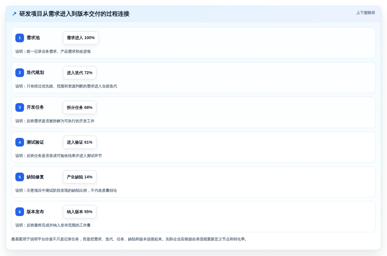
Task: Select the 进入迭代 72% chip
Action: click(80, 73)
